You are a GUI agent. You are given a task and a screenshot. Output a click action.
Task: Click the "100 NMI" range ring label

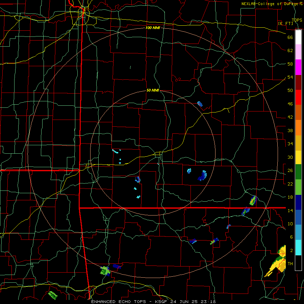pos(153,28)
